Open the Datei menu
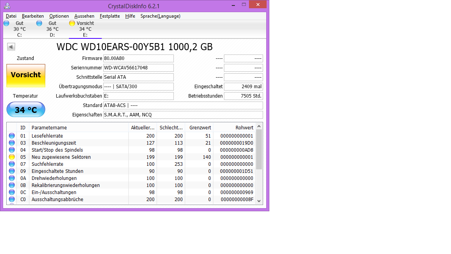 tap(11, 16)
